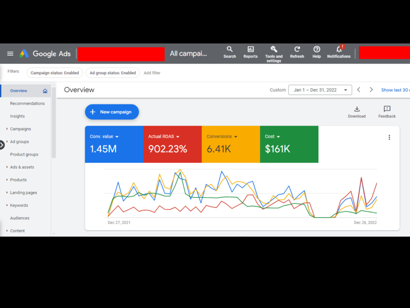Go to next date period

pos(371,90)
